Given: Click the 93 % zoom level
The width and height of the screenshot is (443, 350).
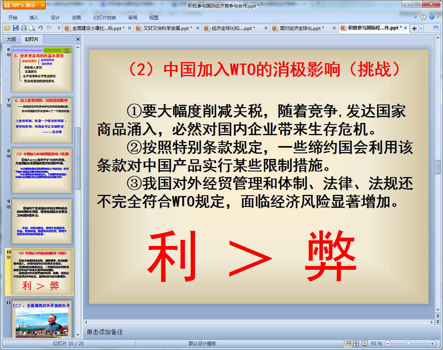Looking at the screenshot, I should point(376,344).
